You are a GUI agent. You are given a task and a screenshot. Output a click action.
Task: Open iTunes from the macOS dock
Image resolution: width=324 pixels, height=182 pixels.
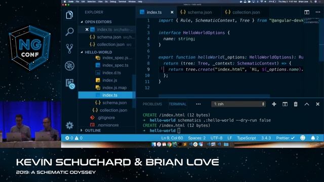coord(158,145)
